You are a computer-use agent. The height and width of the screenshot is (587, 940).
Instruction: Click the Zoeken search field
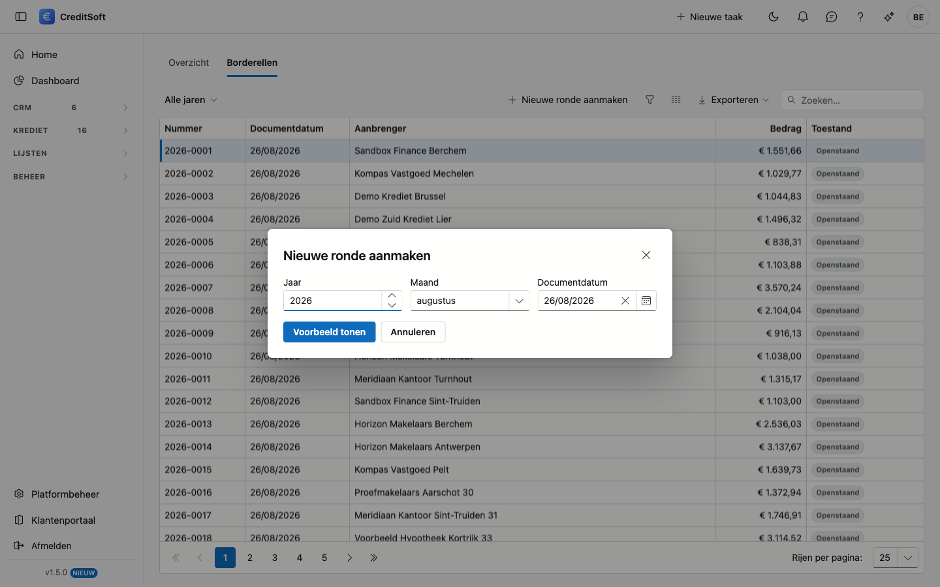853,100
